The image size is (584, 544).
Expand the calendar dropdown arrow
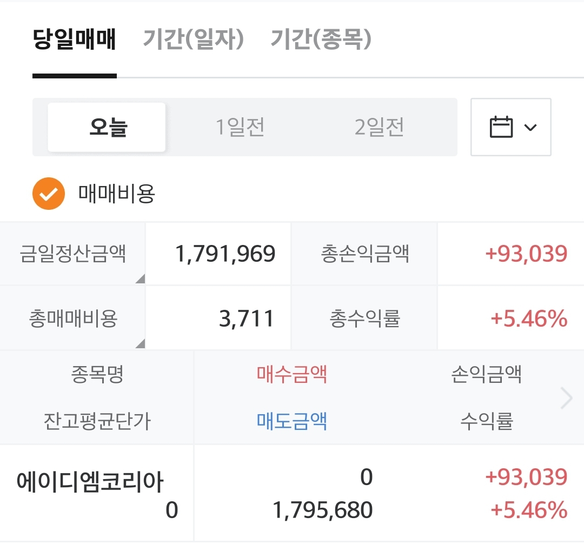530,128
